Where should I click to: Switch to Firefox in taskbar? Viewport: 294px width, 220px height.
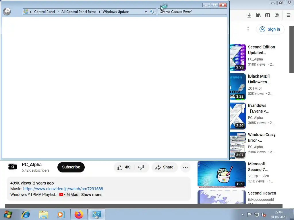point(79,214)
